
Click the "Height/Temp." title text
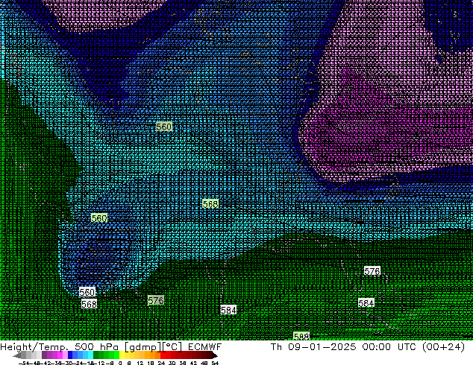(x=34, y=347)
